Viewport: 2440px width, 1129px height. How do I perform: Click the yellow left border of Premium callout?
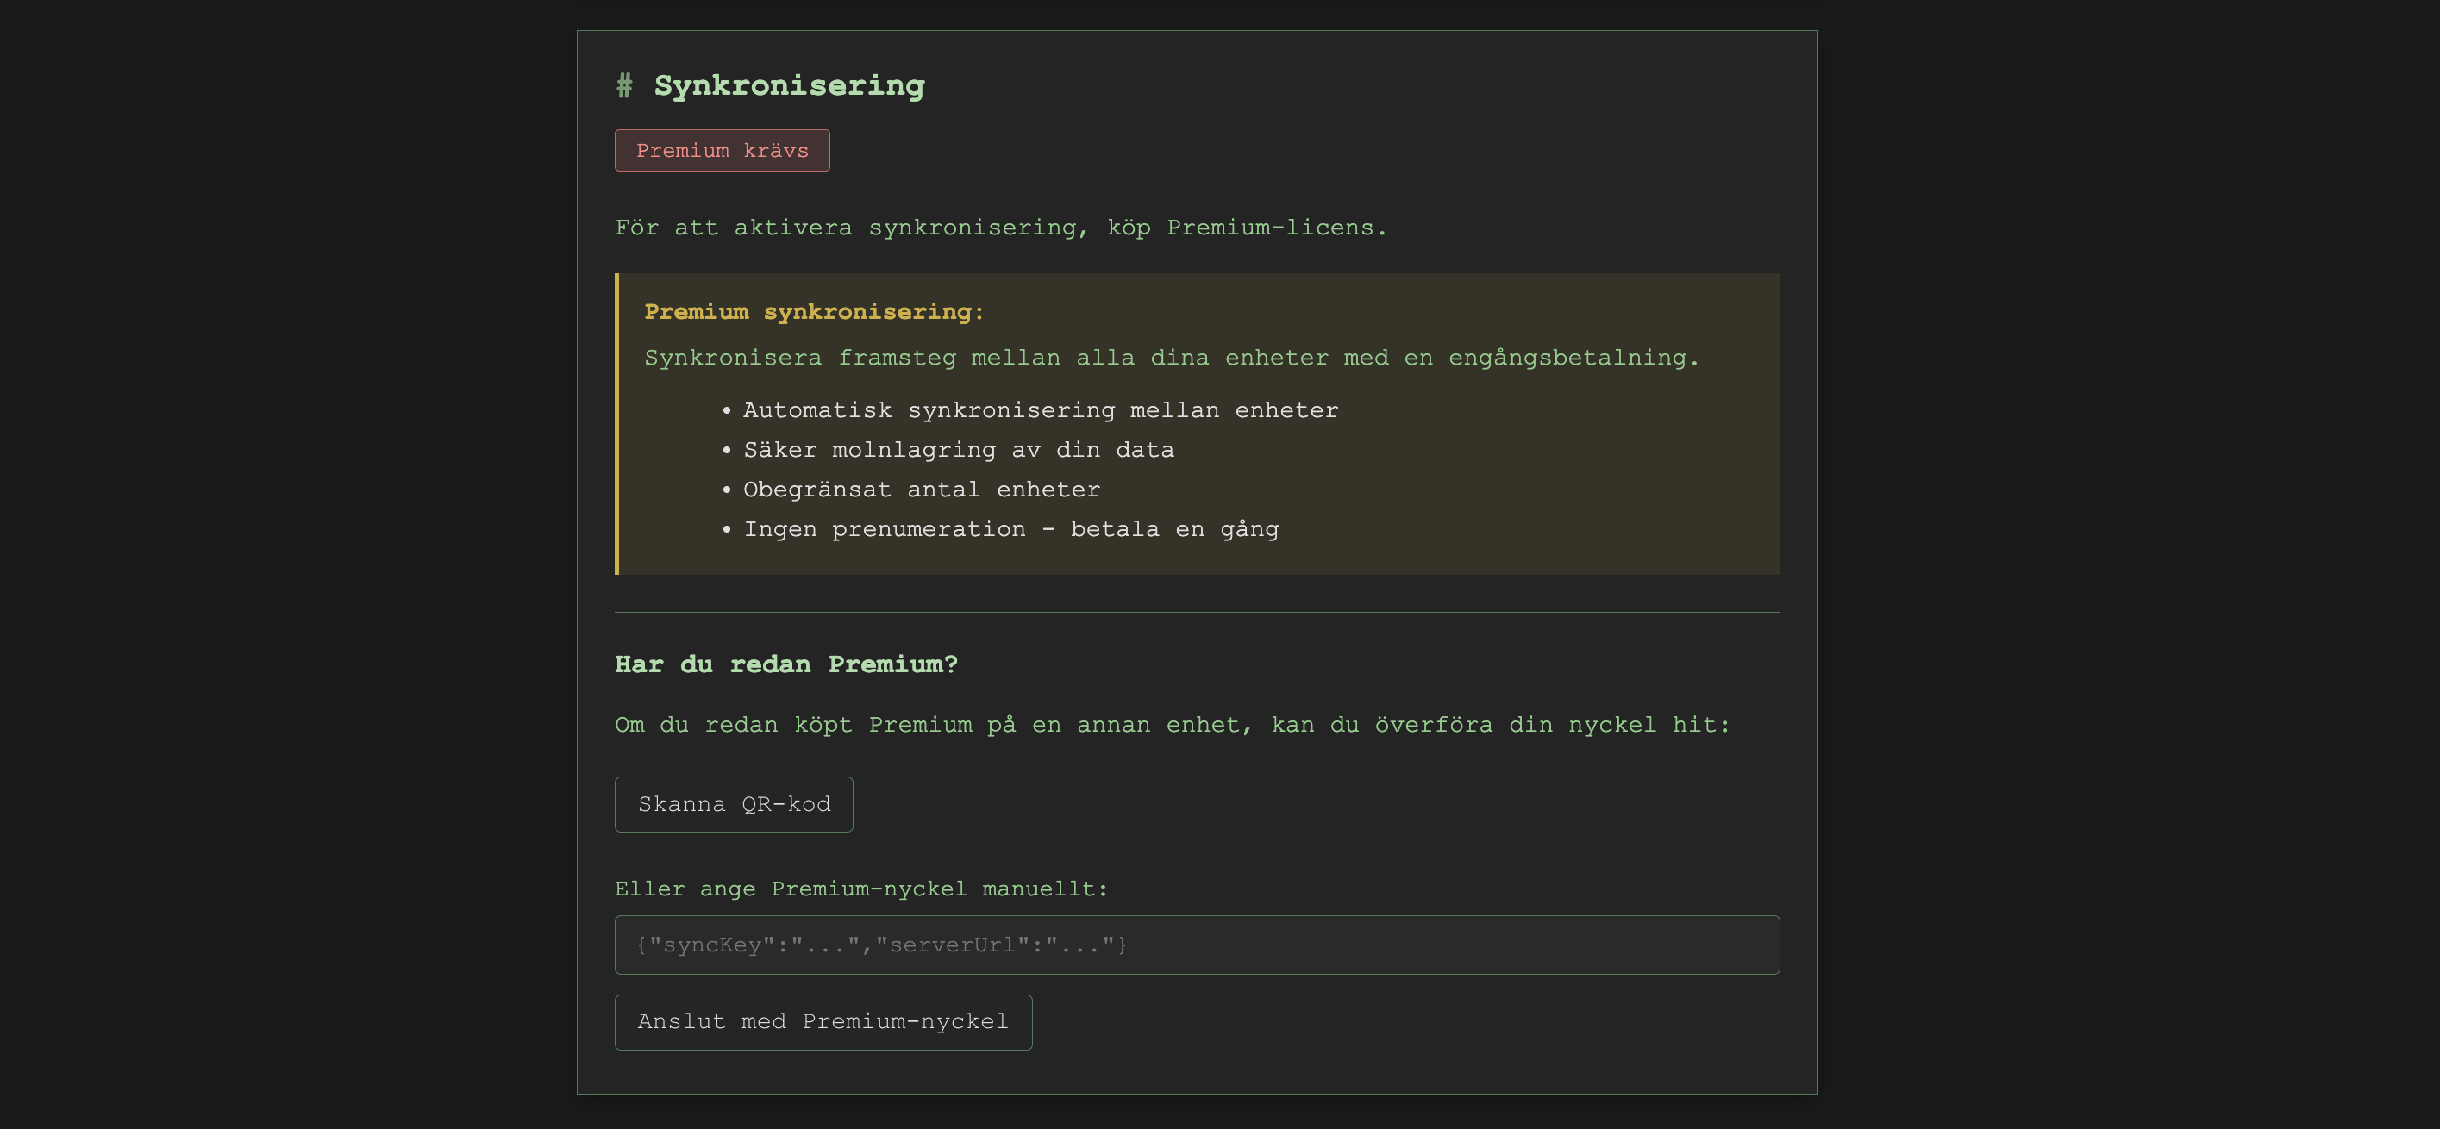616,423
